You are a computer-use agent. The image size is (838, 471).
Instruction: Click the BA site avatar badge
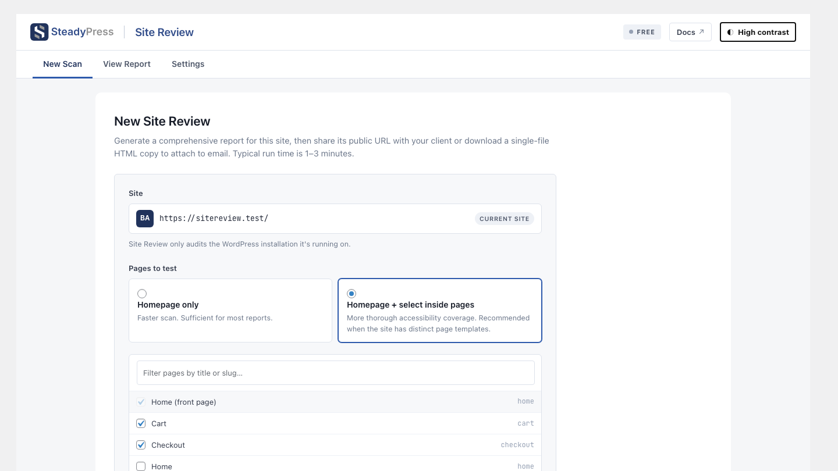(x=145, y=219)
